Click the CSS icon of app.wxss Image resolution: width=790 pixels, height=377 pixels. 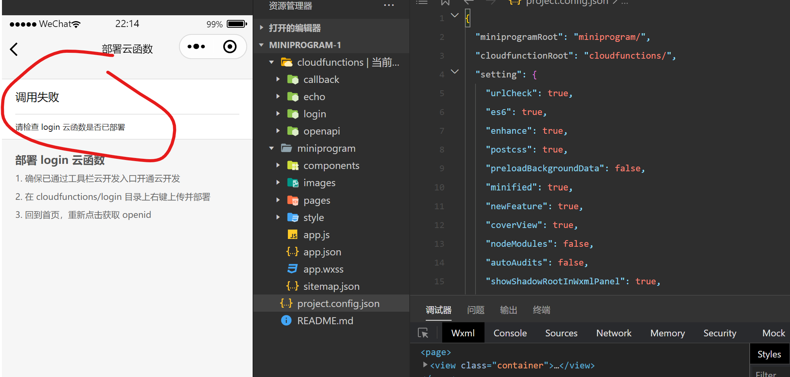[293, 269]
